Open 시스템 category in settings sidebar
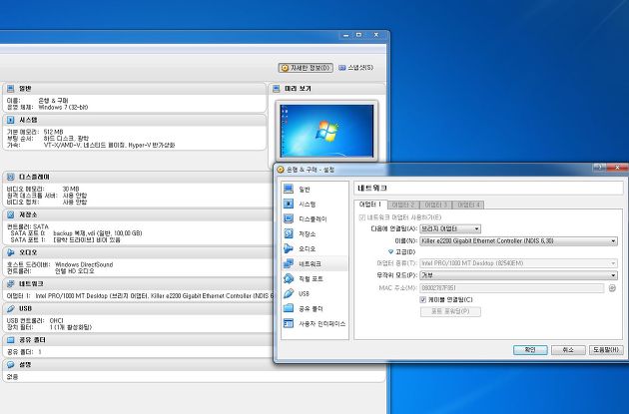Image resolution: width=629 pixels, height=414 pixels. (314, 204)
